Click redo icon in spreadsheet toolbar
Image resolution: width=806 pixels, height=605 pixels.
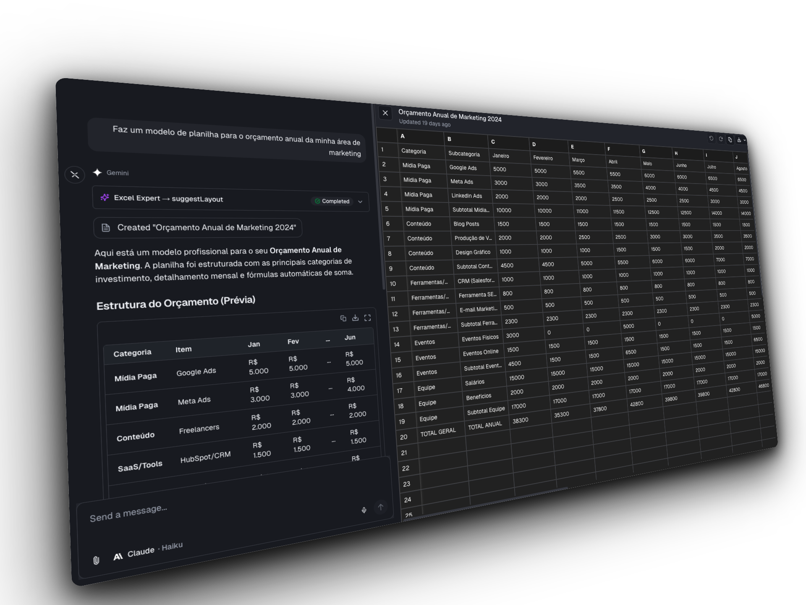pos(721,139)
